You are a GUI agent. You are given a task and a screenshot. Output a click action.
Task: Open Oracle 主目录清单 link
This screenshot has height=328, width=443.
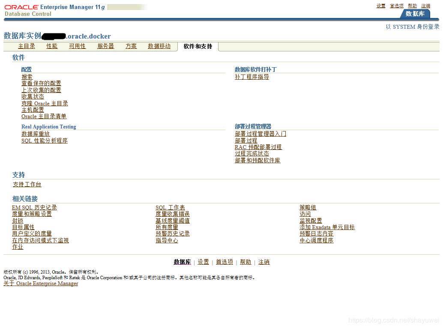44,116
